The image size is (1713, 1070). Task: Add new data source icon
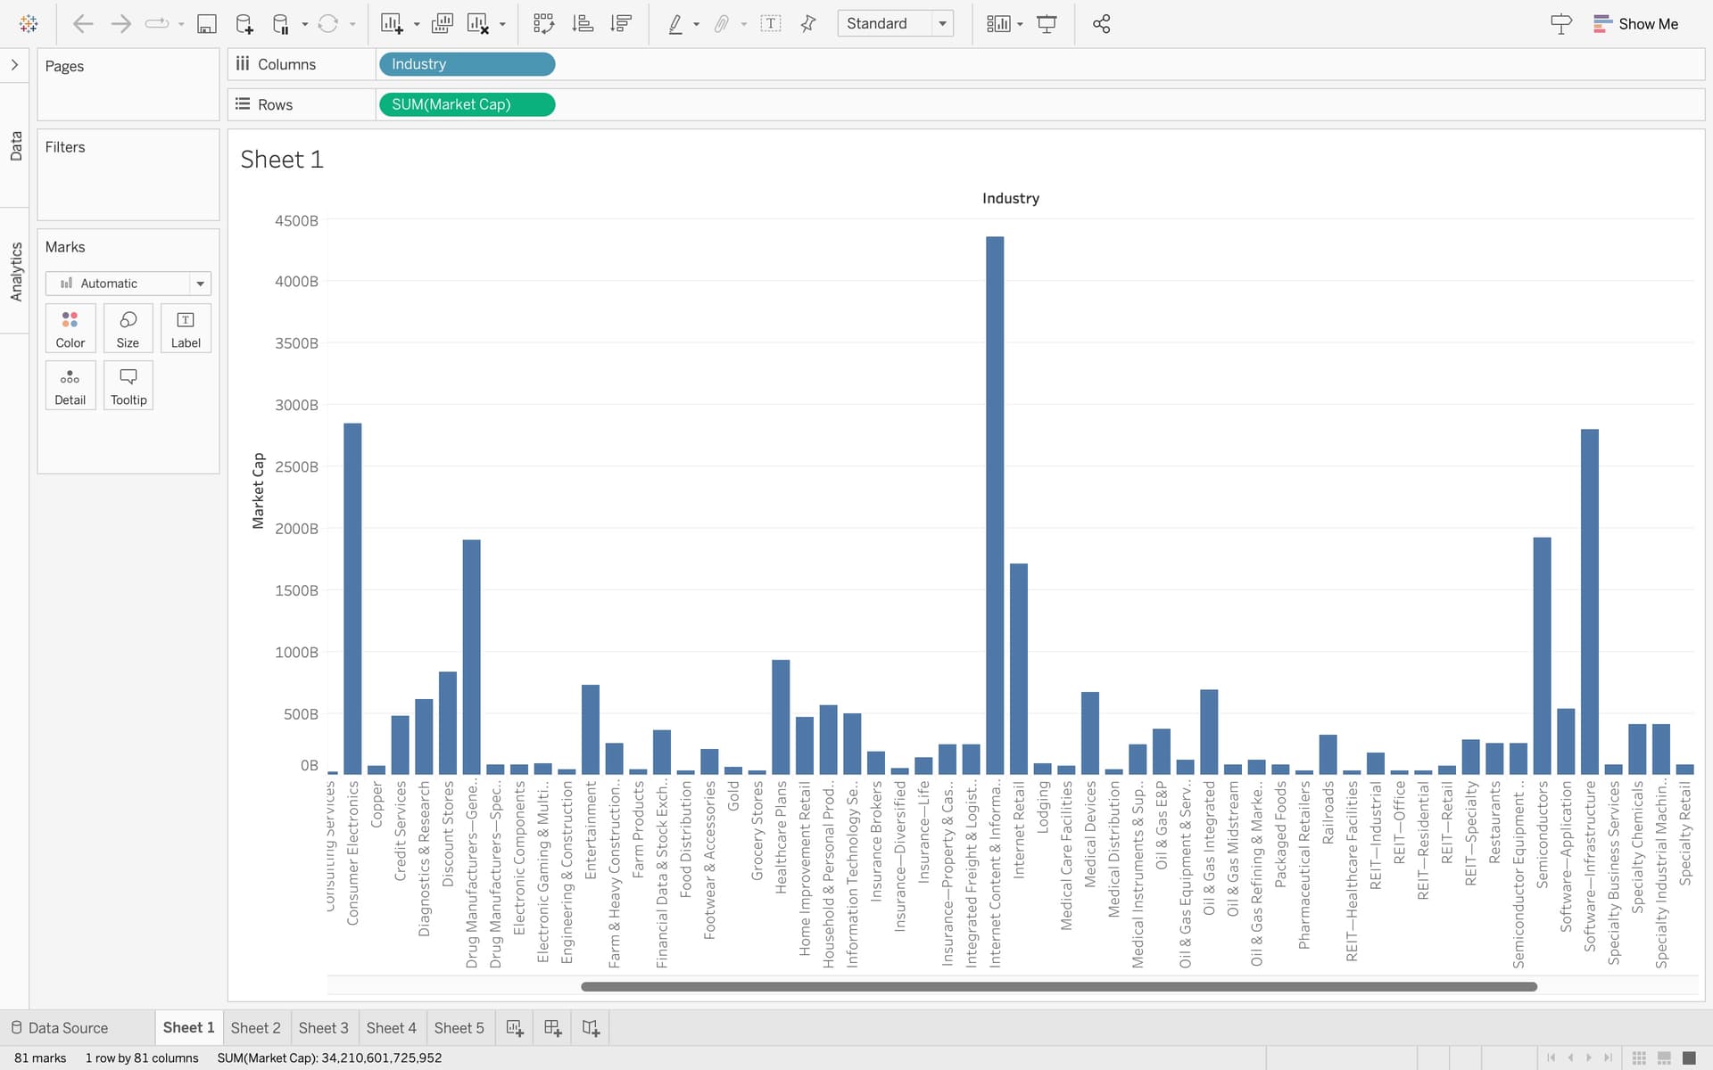244,24
